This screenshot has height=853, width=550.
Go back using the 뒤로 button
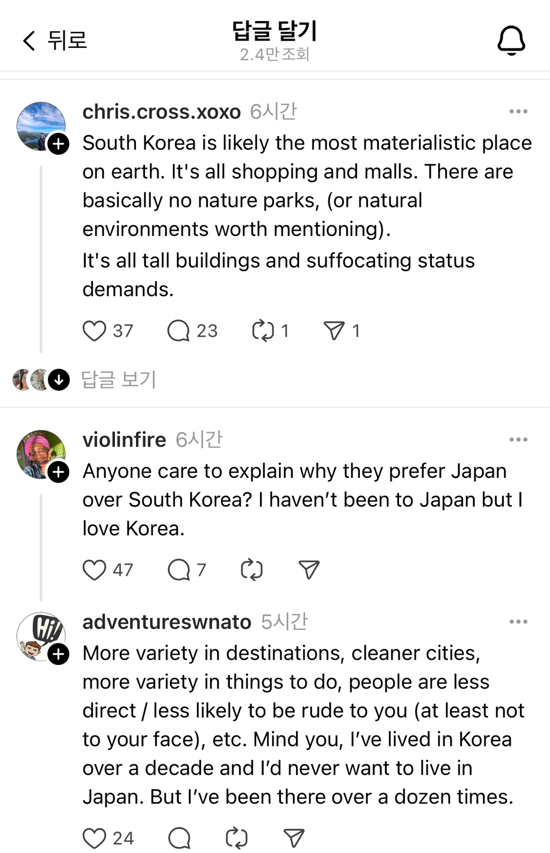[55, 39]
